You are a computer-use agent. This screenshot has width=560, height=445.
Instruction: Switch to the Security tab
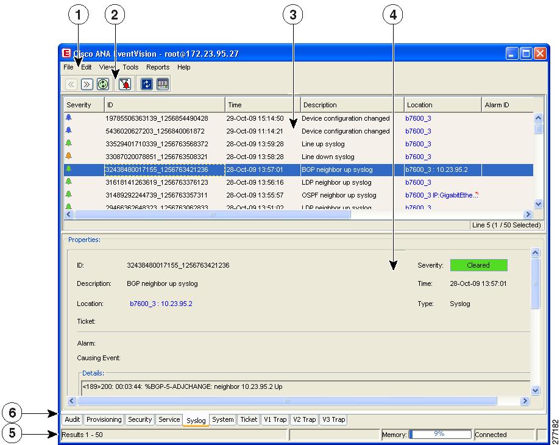coord(140,419)
